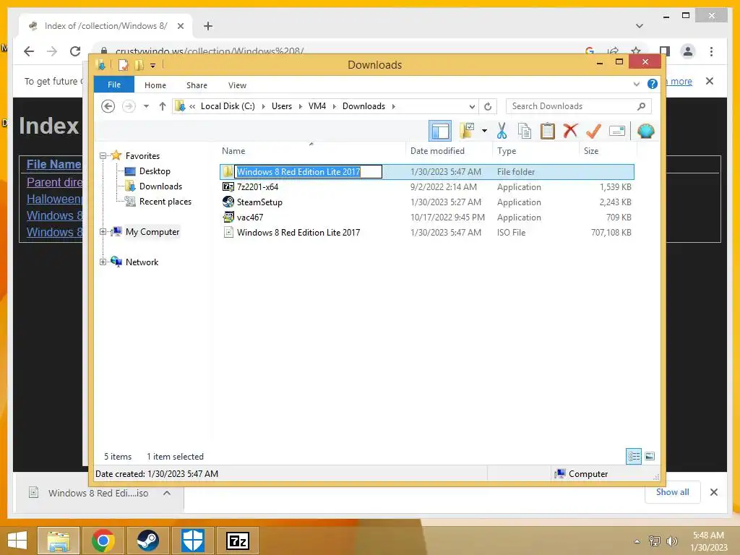Click the Classic Shell shell icon
Image resolution: width=740 pixels, height=555 pixels.
coord(645,131)
